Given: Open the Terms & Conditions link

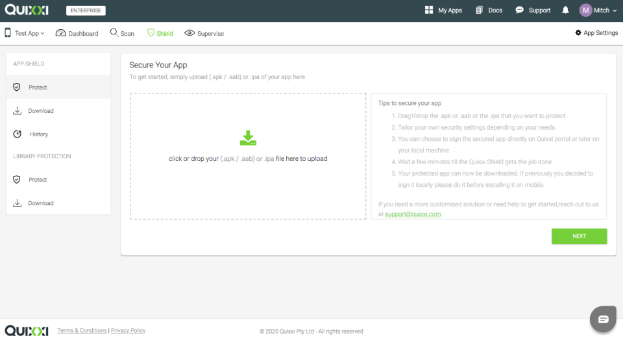Looking at the screenshot, I should click(82, 330).
